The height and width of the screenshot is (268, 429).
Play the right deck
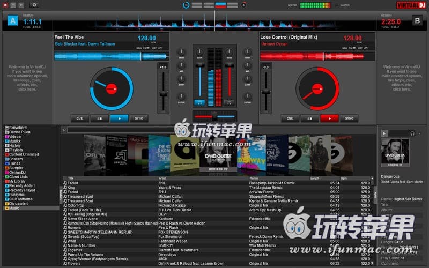click(x=329, y=118)
